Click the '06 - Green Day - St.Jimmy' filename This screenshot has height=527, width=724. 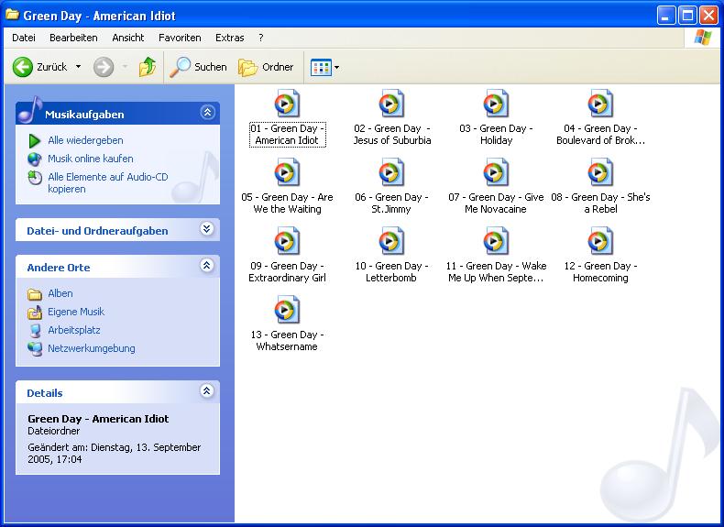tap(391, 203)
